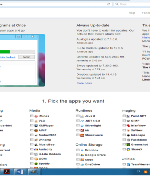Open the Help menu link

pyautogui.click(x=132, y=13)
